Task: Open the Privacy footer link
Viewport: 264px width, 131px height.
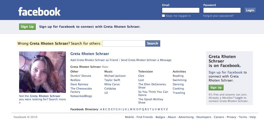Action: [231, 117]
